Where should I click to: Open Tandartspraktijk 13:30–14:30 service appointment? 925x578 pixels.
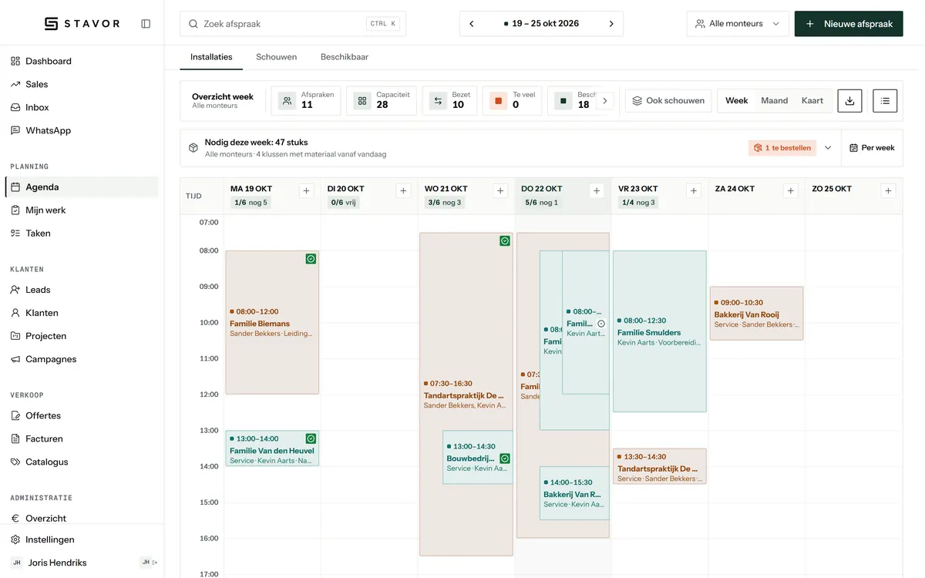[660, 467]
